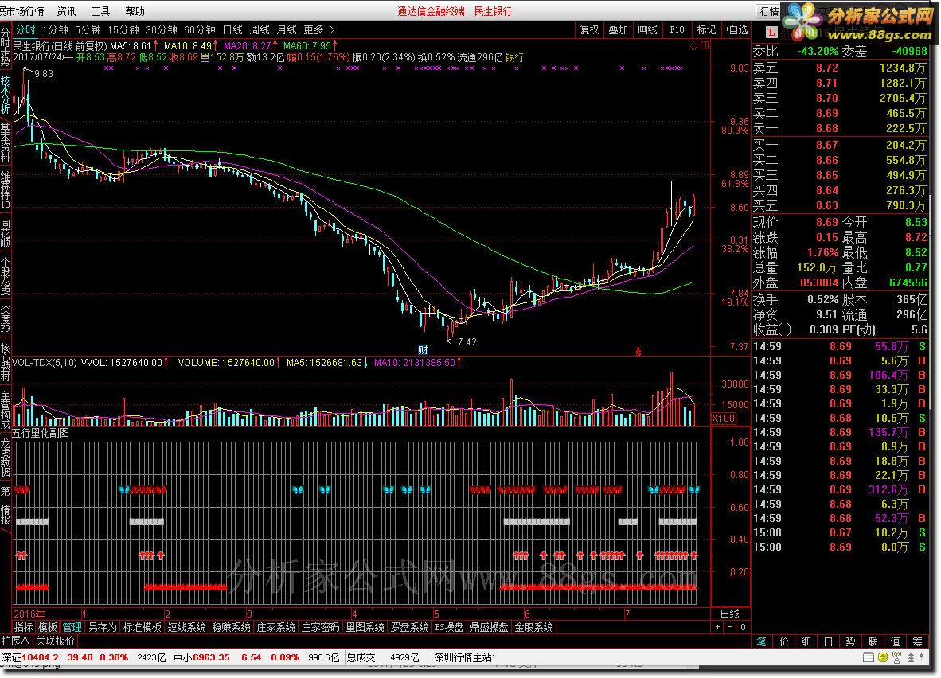The height and width of the screenshot is (678, 941).
Task: Select the BS操盘 indicator tab
Action: tap(449, 627)
